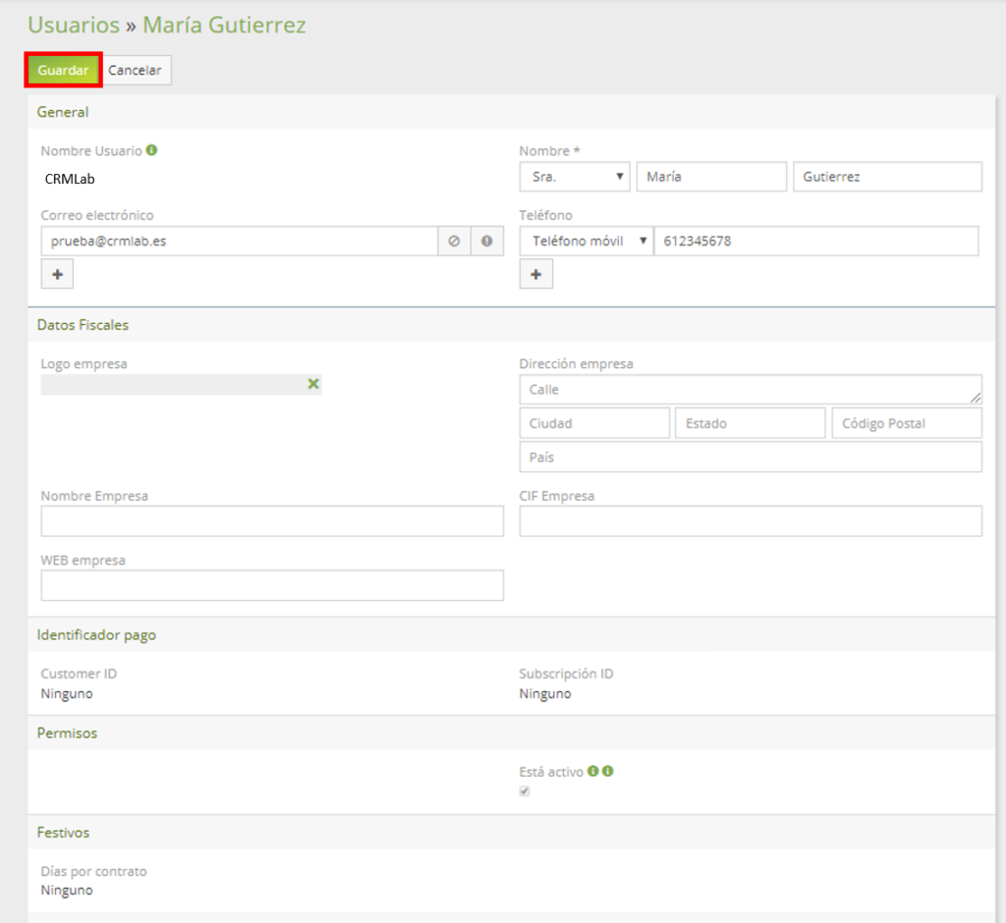The image size is (1006, 923).
Task: Click the Estado field
Action: pos(750,423)
